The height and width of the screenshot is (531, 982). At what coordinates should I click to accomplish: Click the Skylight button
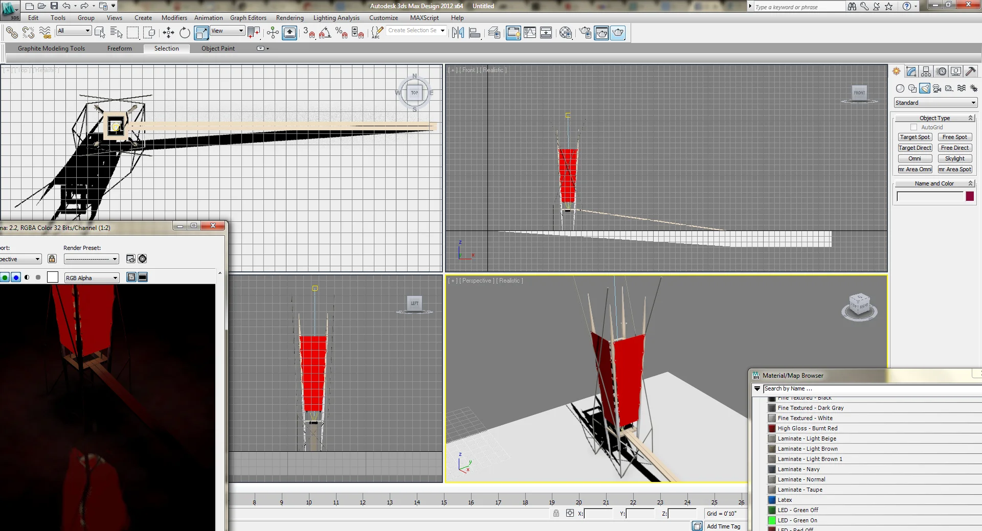point(955,158)
